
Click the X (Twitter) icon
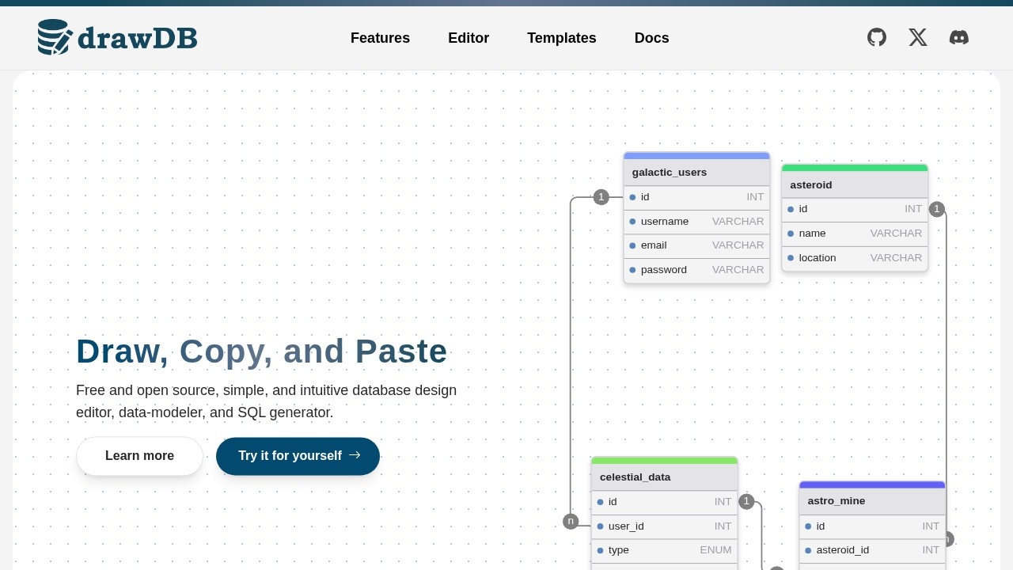tap(918, 37)
